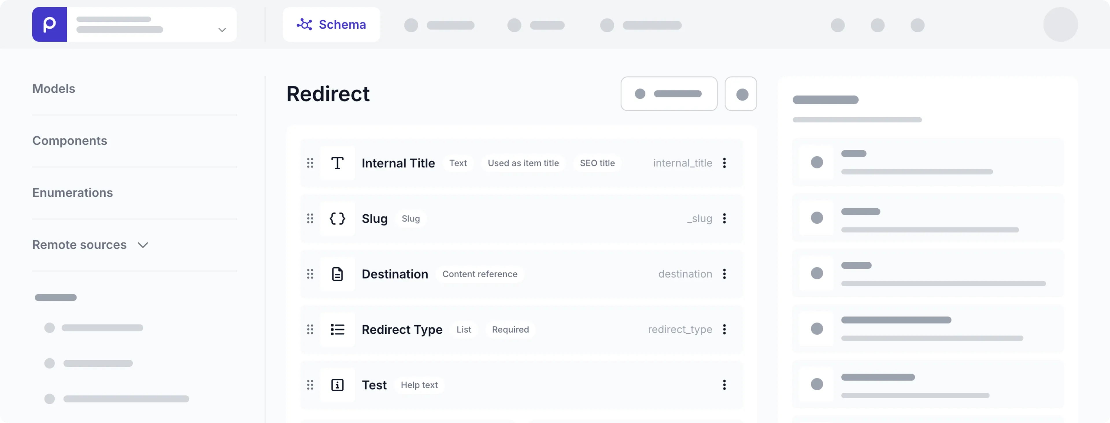Click the info icon next to Test field
This screenshot has width=1110, height=423.
[337, 385]
